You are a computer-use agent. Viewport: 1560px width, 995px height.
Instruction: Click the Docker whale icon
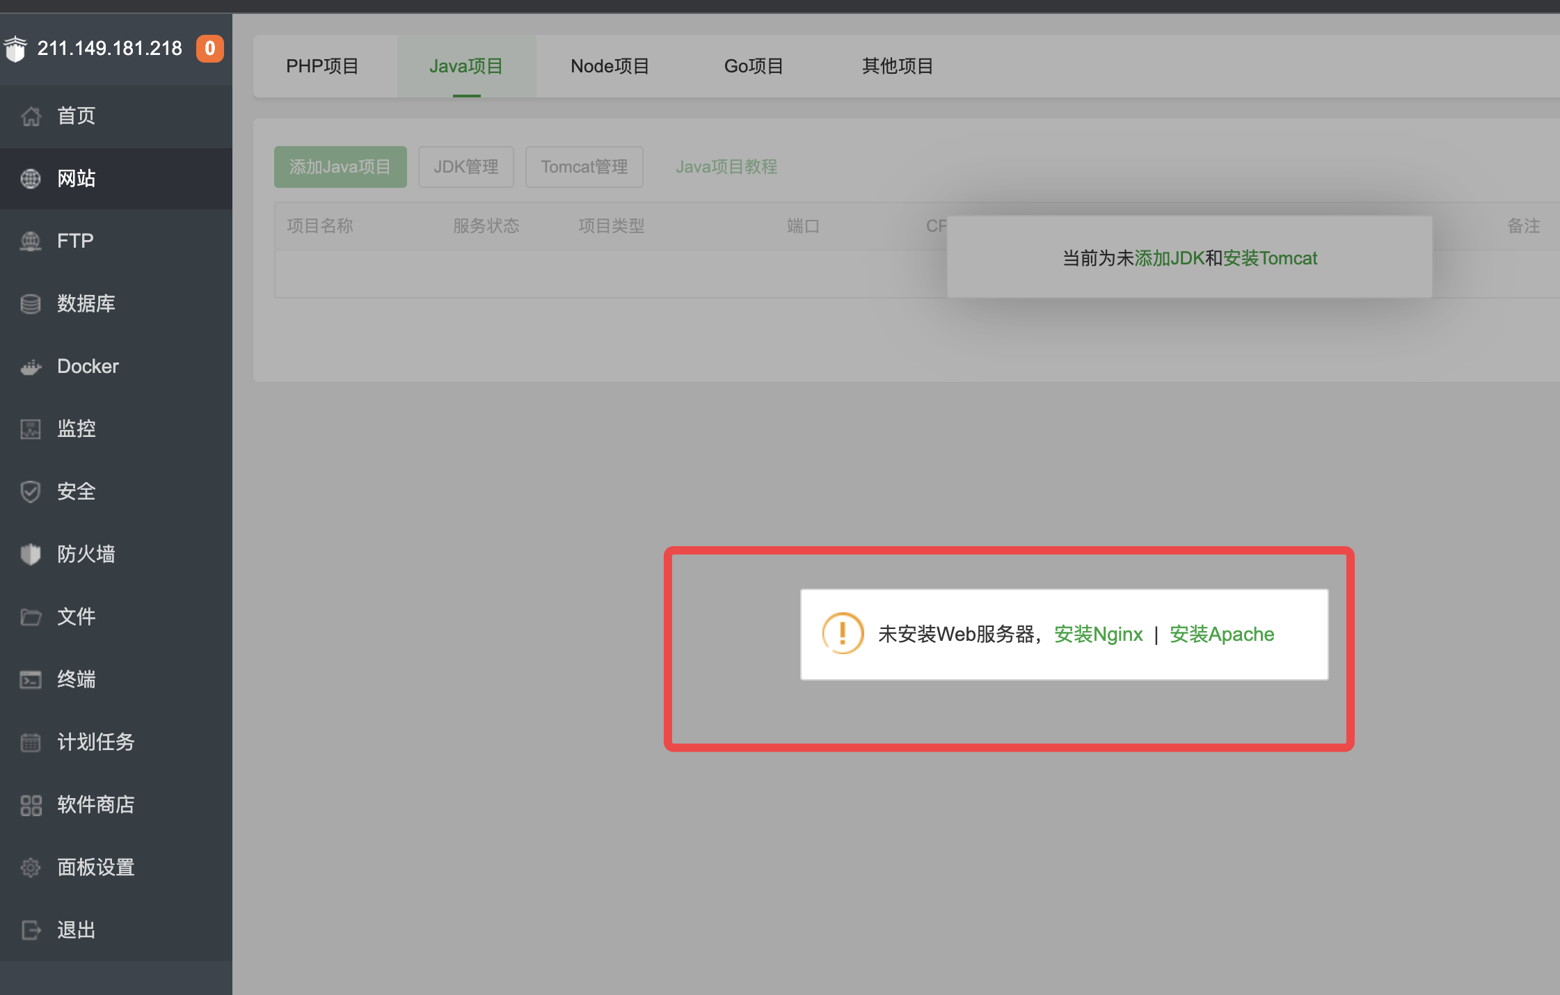pos(31,367)
